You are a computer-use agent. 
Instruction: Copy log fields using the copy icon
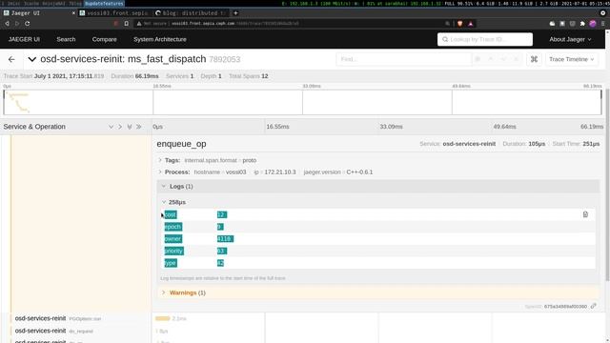[x=585, y=214]
